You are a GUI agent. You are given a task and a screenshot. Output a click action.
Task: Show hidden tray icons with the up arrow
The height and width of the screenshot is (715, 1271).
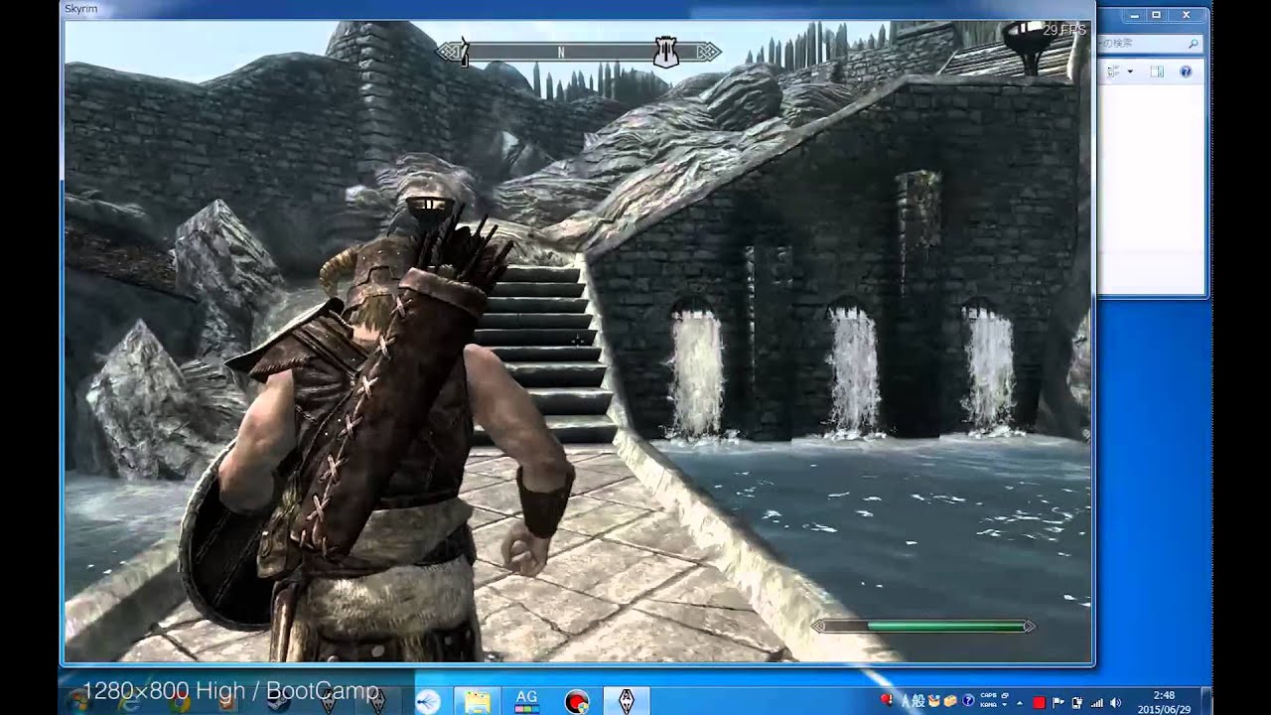[1020, 703]
